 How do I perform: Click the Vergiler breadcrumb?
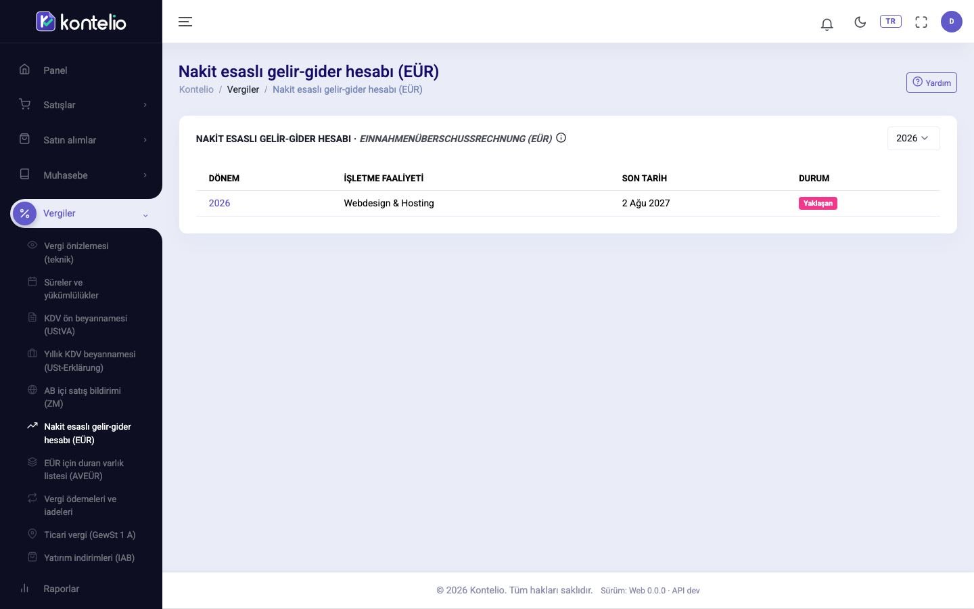243,89
